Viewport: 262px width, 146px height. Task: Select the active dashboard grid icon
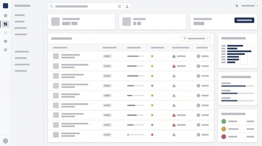[6, 24]
